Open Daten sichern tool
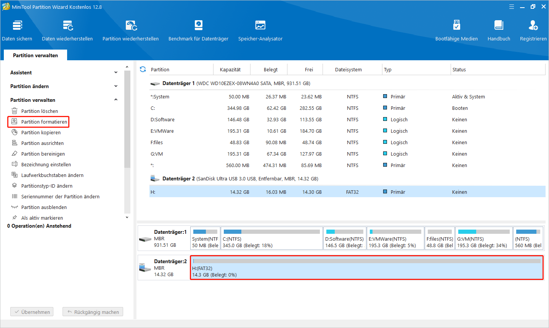 coord(17,31)
